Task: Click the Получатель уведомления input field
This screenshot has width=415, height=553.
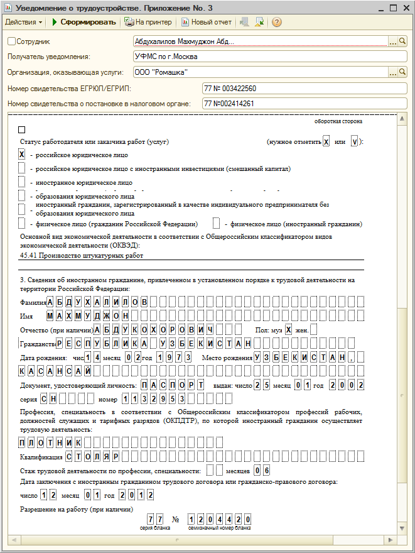Action: pyautogui.click(x=270, y=57)
